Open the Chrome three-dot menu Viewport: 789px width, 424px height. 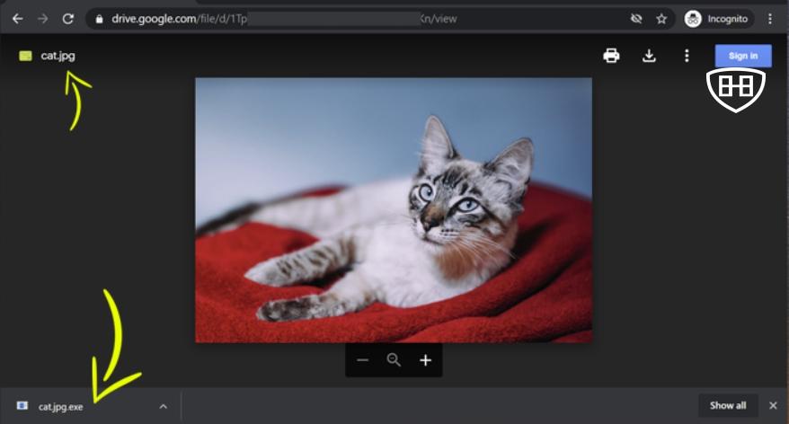pyautogui.click(x=770, y=19)
